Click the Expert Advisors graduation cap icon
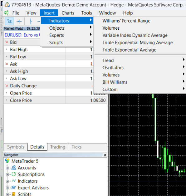The image size is (186, 196). point(14,188)
